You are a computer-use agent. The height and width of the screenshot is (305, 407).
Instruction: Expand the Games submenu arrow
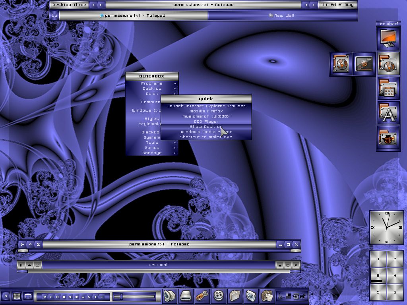175,148
